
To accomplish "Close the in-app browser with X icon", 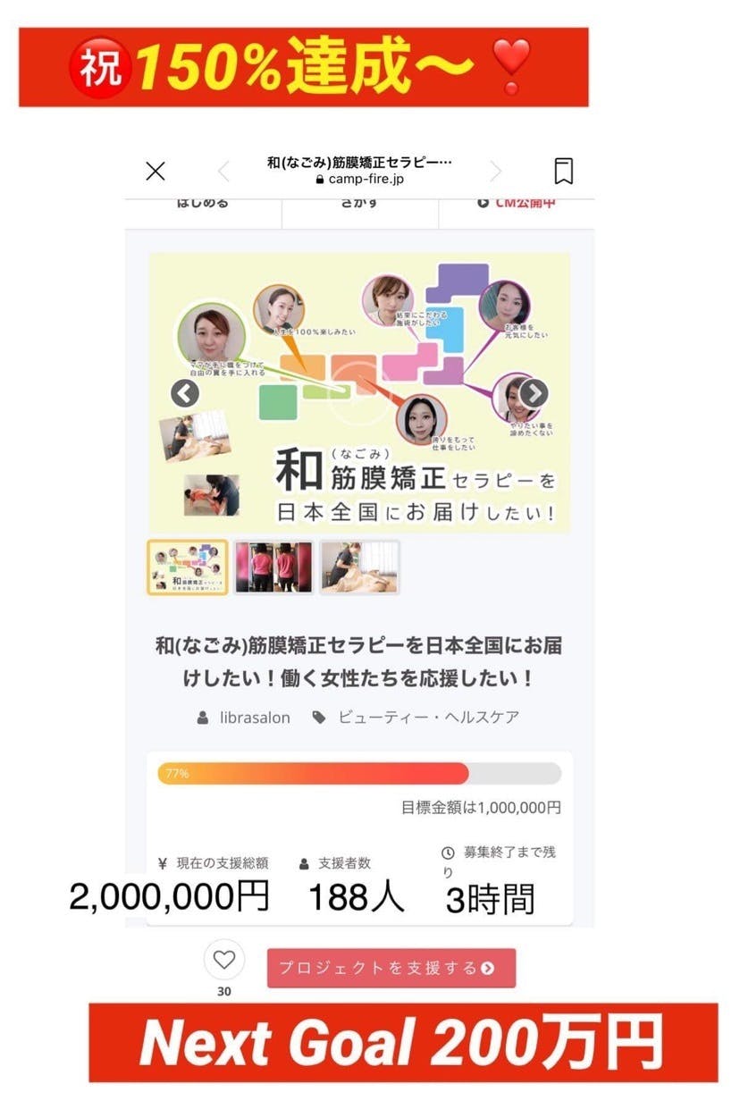I will click(x=156, y=171).
